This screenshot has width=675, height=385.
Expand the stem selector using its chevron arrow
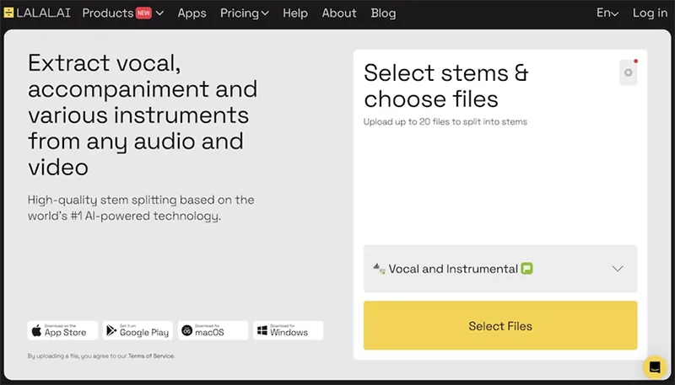coord(618,269)
